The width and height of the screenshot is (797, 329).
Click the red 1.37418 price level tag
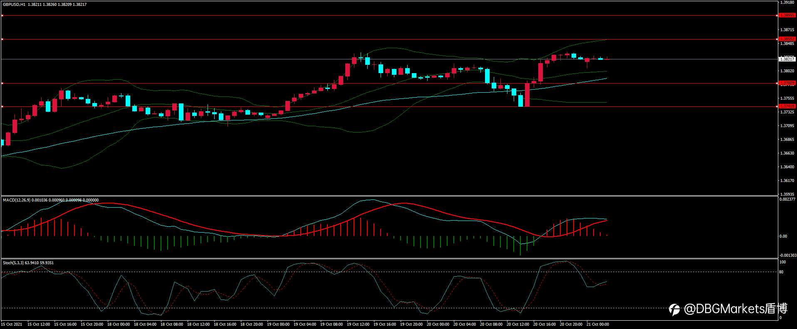click(x=787, y=106)
